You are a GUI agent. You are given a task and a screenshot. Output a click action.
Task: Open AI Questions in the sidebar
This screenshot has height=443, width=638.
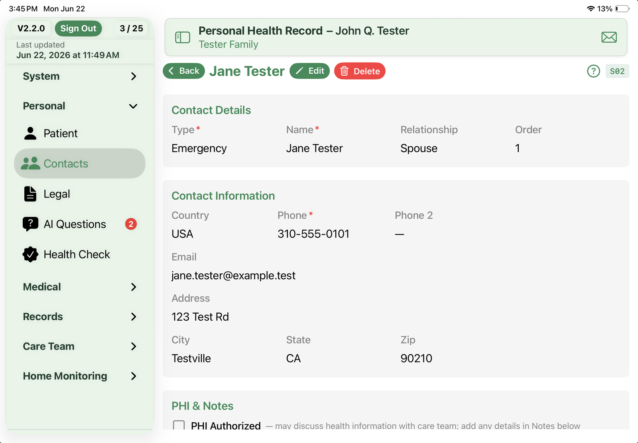click(x=80, y=224)
